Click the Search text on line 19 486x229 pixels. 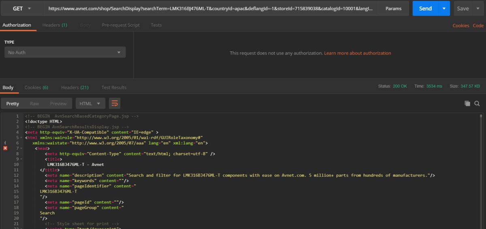tap(47, 213)
